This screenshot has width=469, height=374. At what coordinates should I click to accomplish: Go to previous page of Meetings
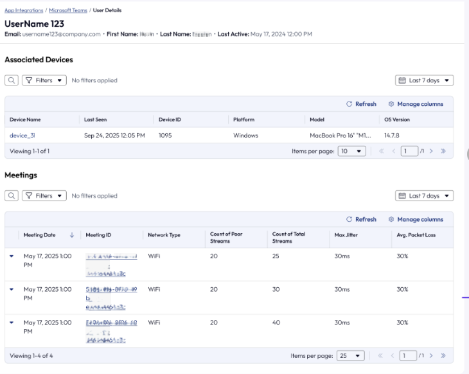(x=393, y=356)
